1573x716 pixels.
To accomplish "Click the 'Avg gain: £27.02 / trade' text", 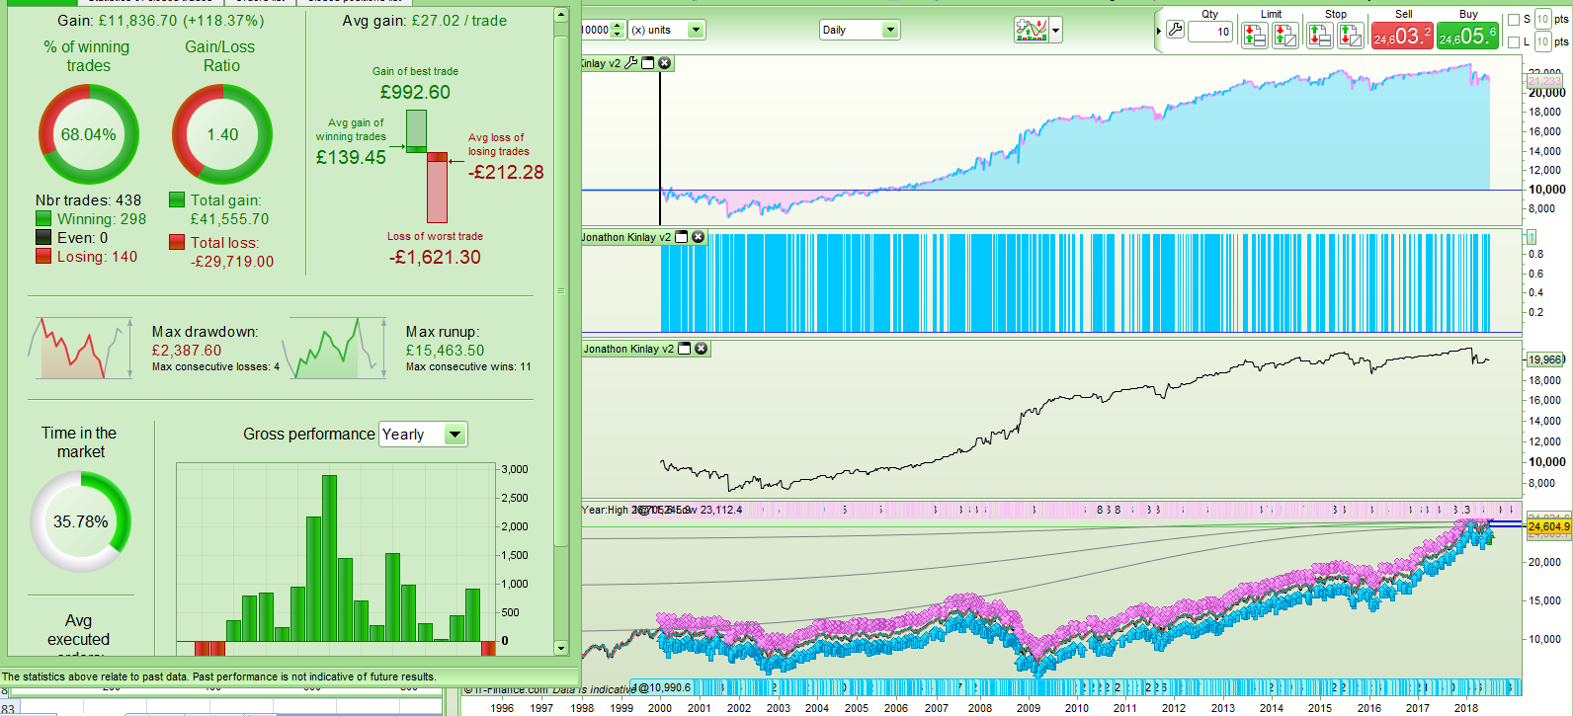I will click(x=425, y=21).
